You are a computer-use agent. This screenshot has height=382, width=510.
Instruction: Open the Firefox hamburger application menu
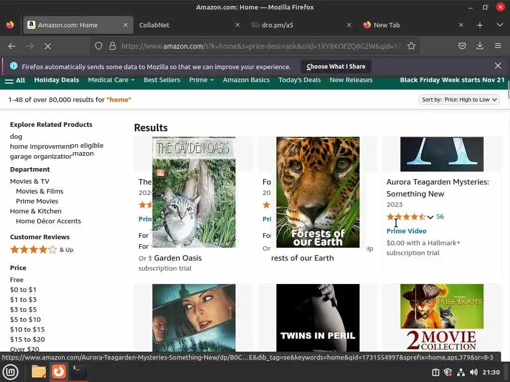tap(498, 46)
